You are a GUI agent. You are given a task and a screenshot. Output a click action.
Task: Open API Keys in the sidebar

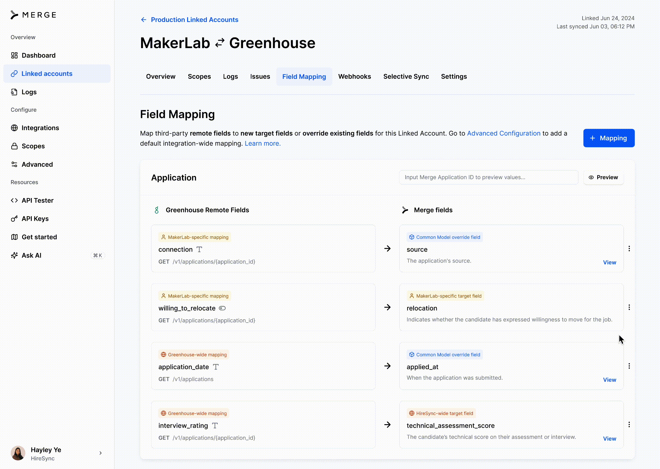(57, 219)
